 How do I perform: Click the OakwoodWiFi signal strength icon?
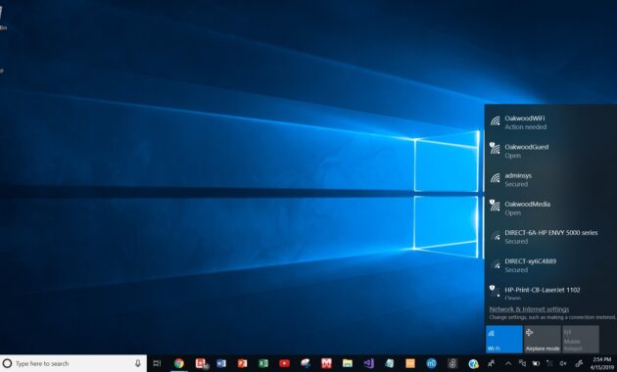(495, 120)
